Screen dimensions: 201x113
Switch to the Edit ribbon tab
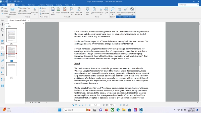(18, 5)
